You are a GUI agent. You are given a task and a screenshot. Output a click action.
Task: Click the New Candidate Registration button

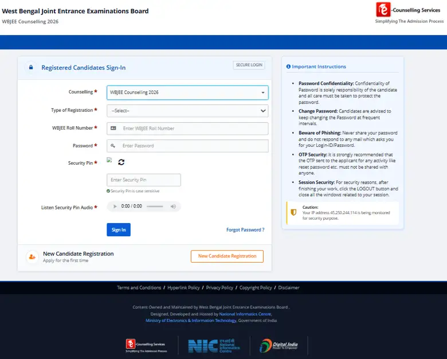click(x=227, y=256)
